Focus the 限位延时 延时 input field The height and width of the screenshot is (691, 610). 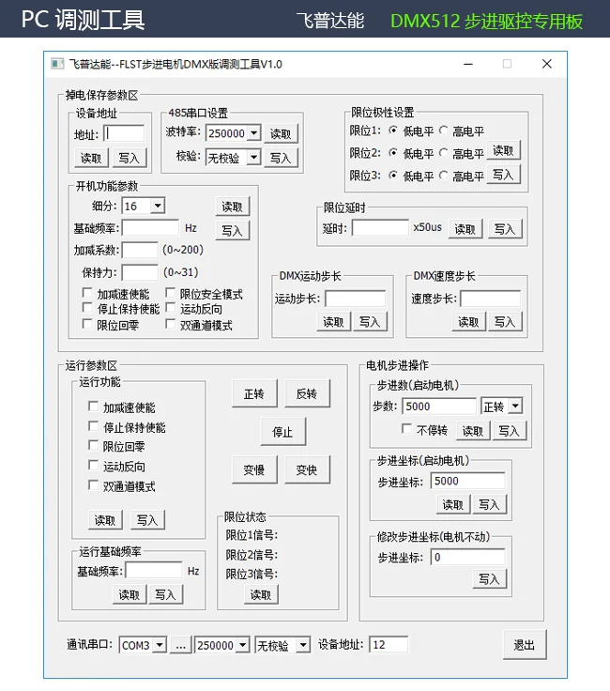(x=380, y=228)
